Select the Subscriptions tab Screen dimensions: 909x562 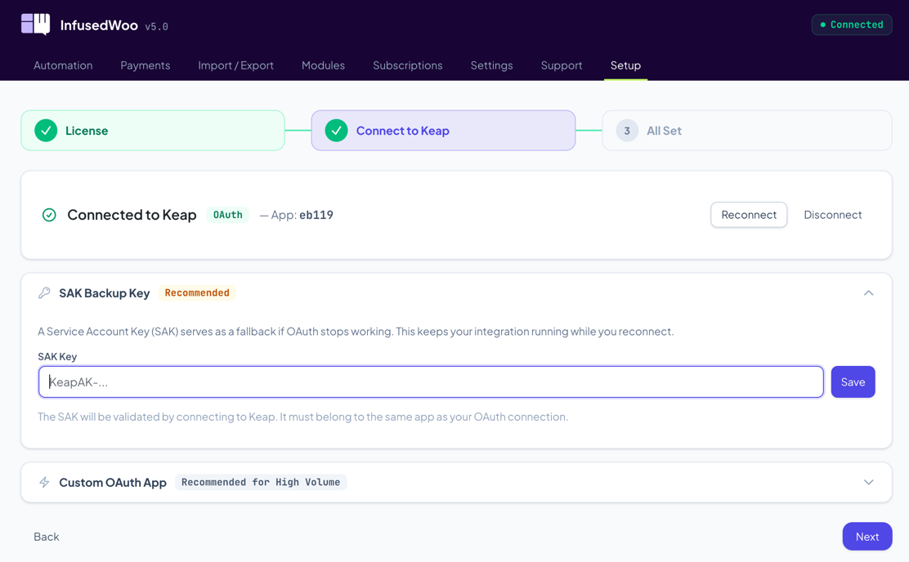coord(407,65)
